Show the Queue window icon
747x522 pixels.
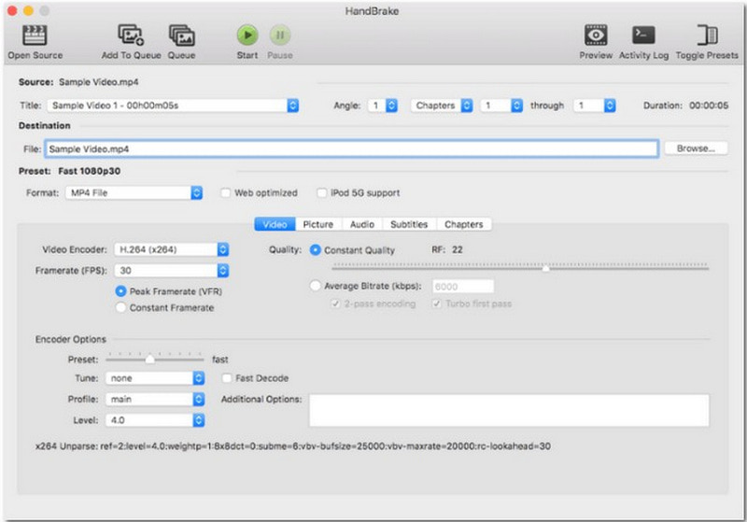point(181,35)
